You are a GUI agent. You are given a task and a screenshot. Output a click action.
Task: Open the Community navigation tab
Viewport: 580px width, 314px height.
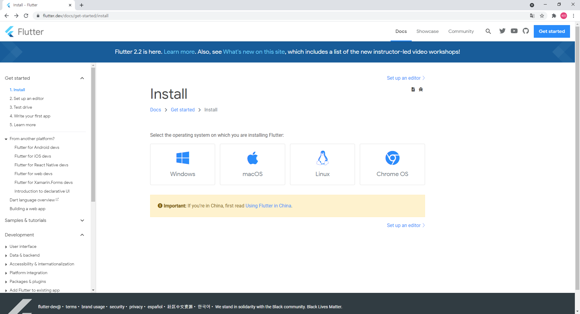pyautogui.click(x=461, y=31)
